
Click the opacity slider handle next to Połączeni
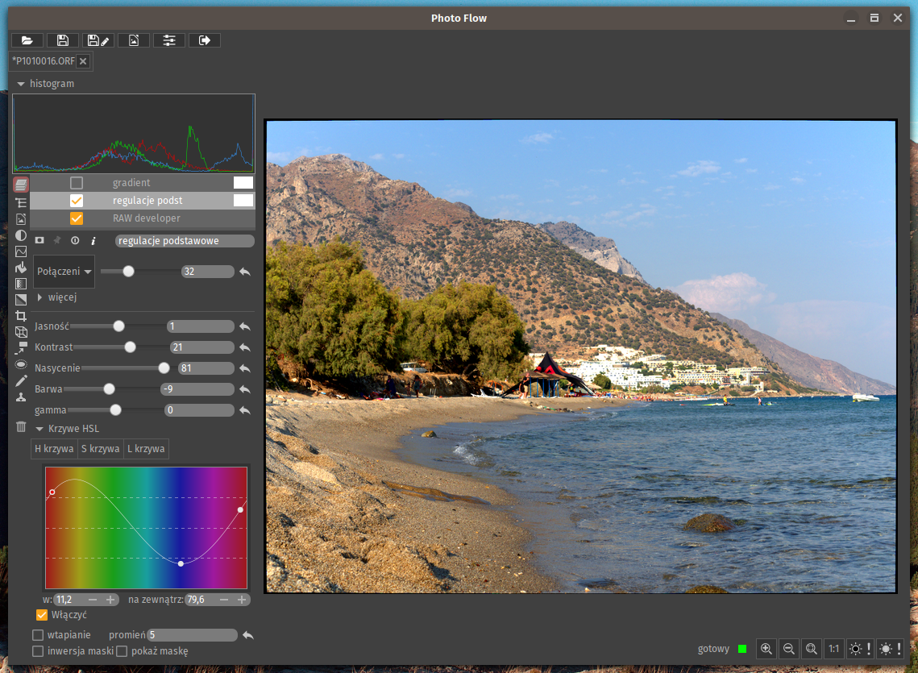[x=128, y=271]
